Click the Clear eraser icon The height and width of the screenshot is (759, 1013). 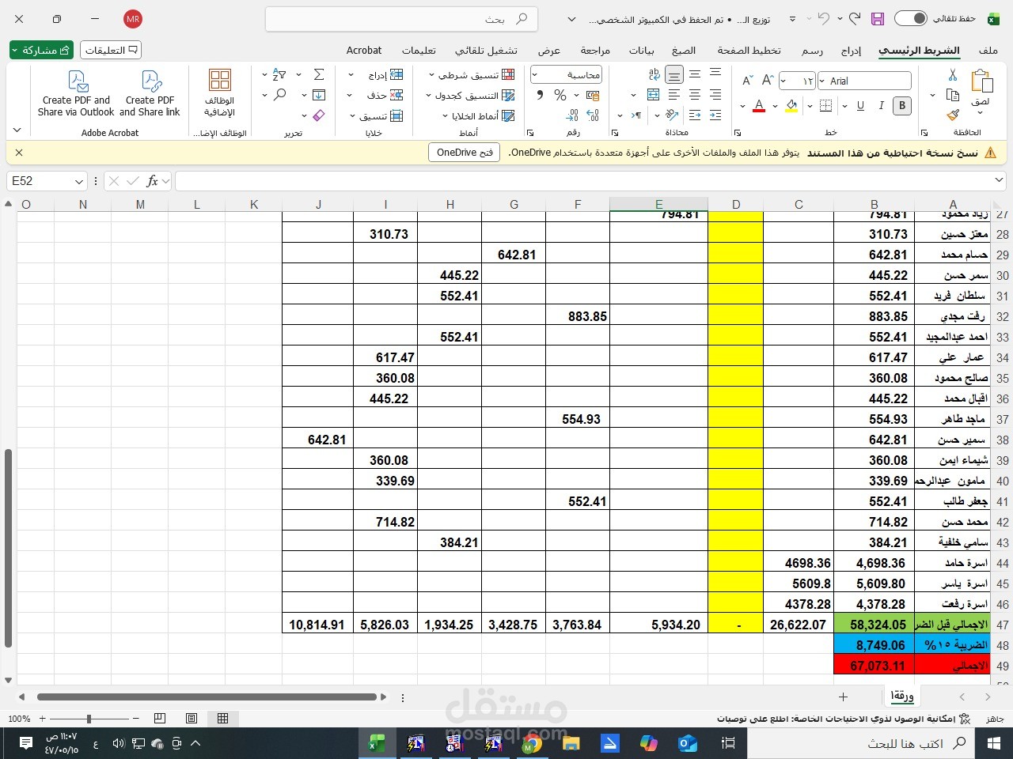tap(319, 115)
